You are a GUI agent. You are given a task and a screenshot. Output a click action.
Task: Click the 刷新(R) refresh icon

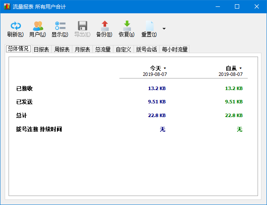click(x=15, y=26)
